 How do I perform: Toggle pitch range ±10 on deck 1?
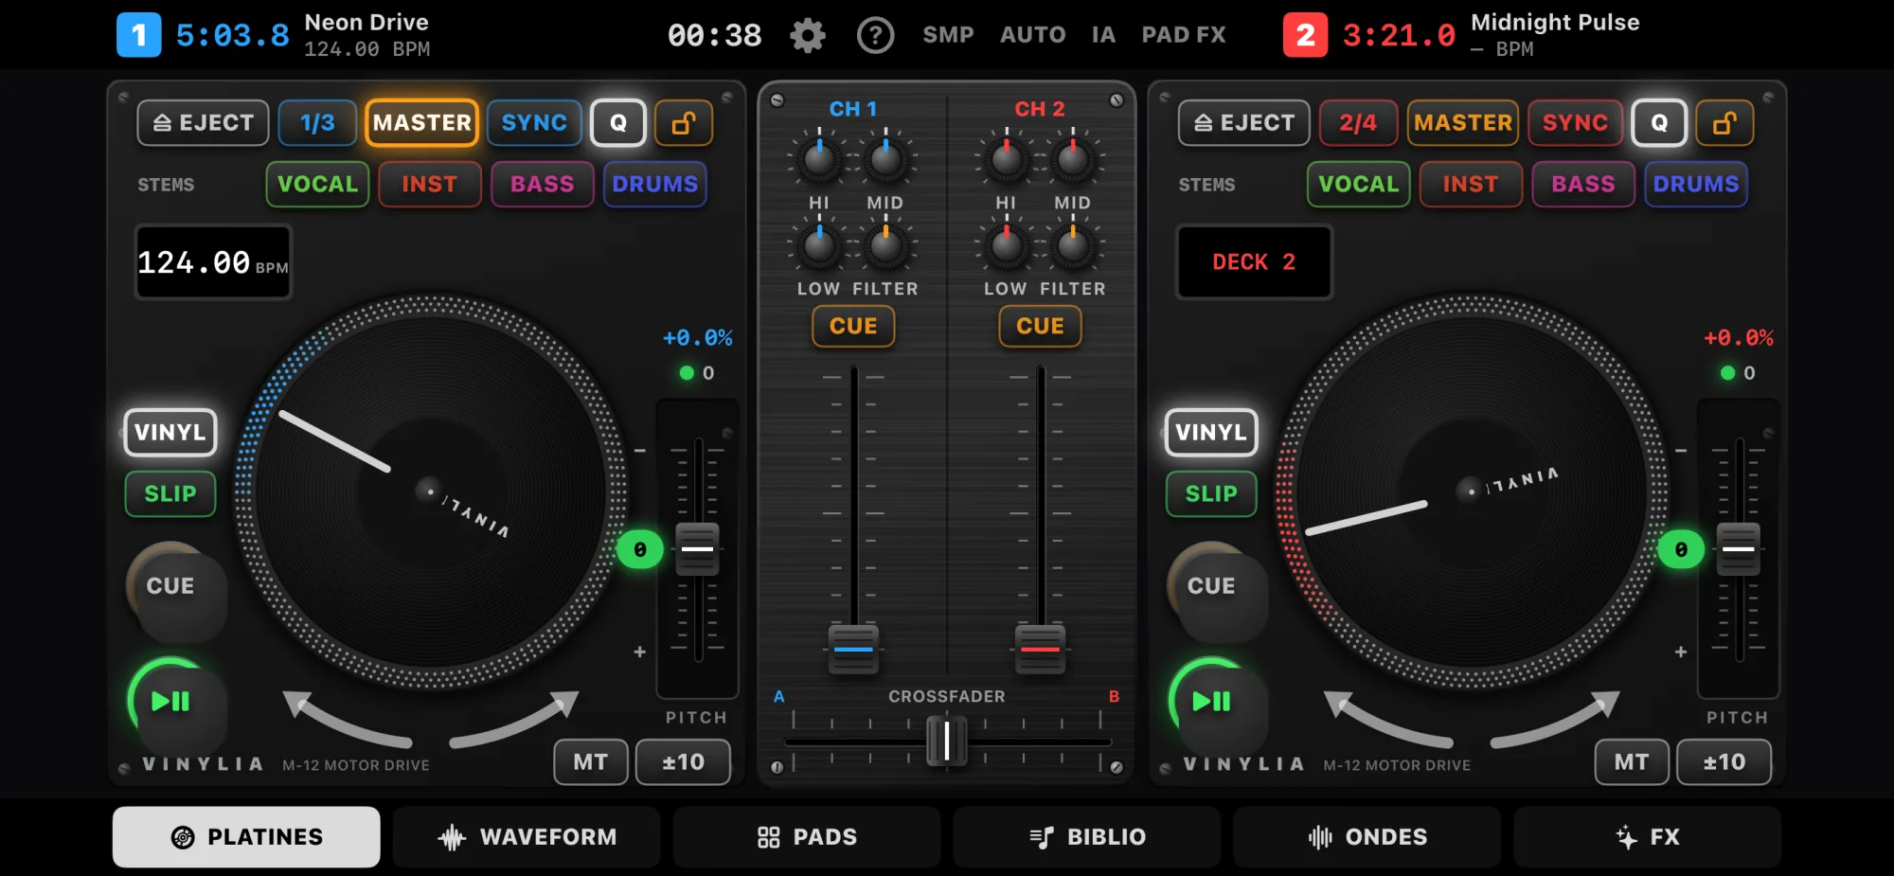683,762
